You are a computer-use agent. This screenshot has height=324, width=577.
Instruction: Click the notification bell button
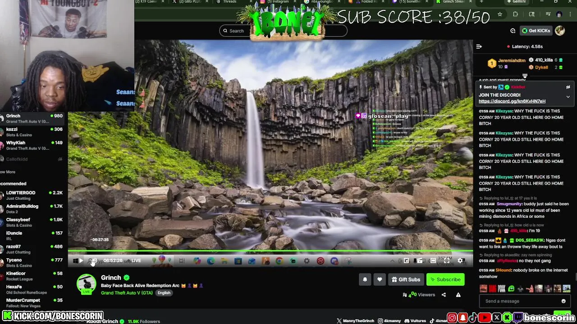tap(365, 279)
